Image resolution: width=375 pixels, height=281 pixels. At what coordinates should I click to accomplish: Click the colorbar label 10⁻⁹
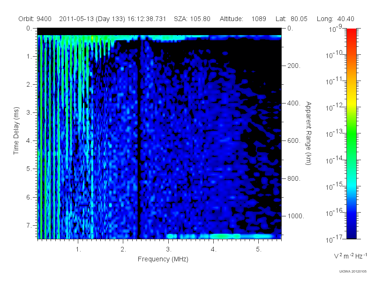click(x=336, y=29)
